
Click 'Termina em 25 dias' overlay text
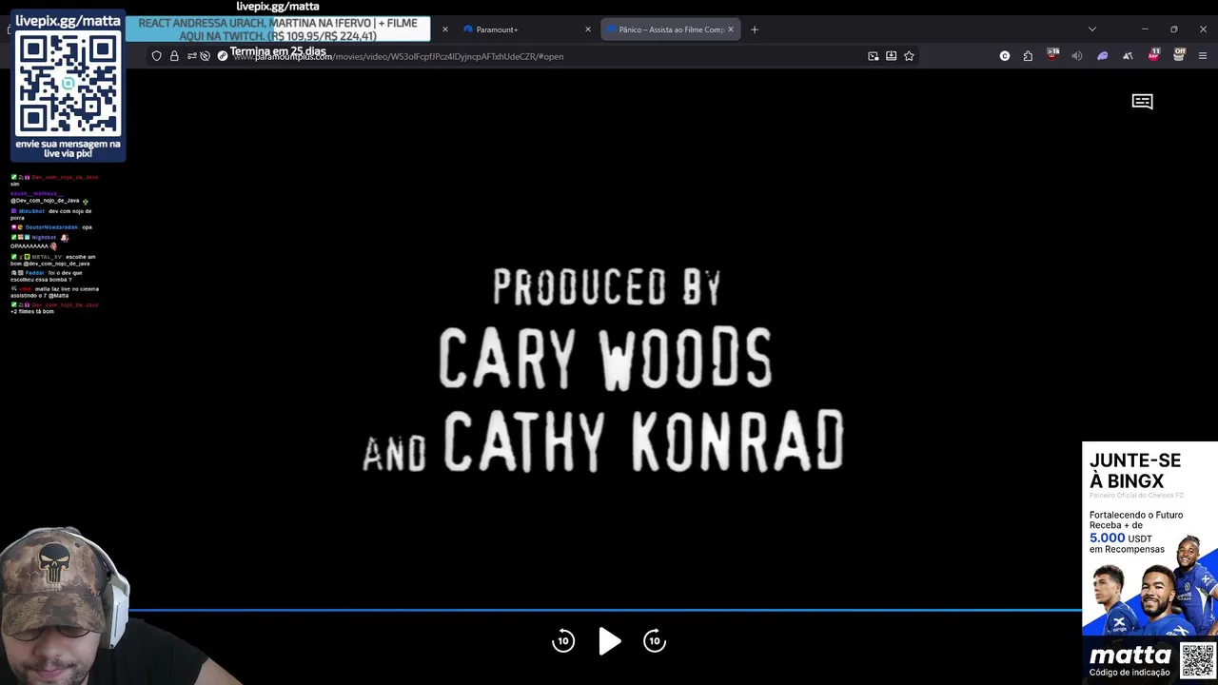click(278, 51)
